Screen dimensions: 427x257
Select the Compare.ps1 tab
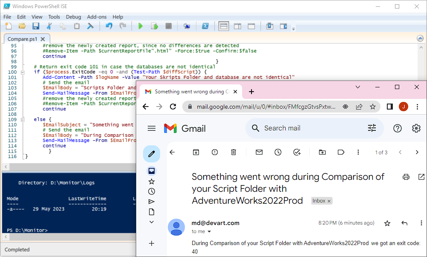(22, 39)
